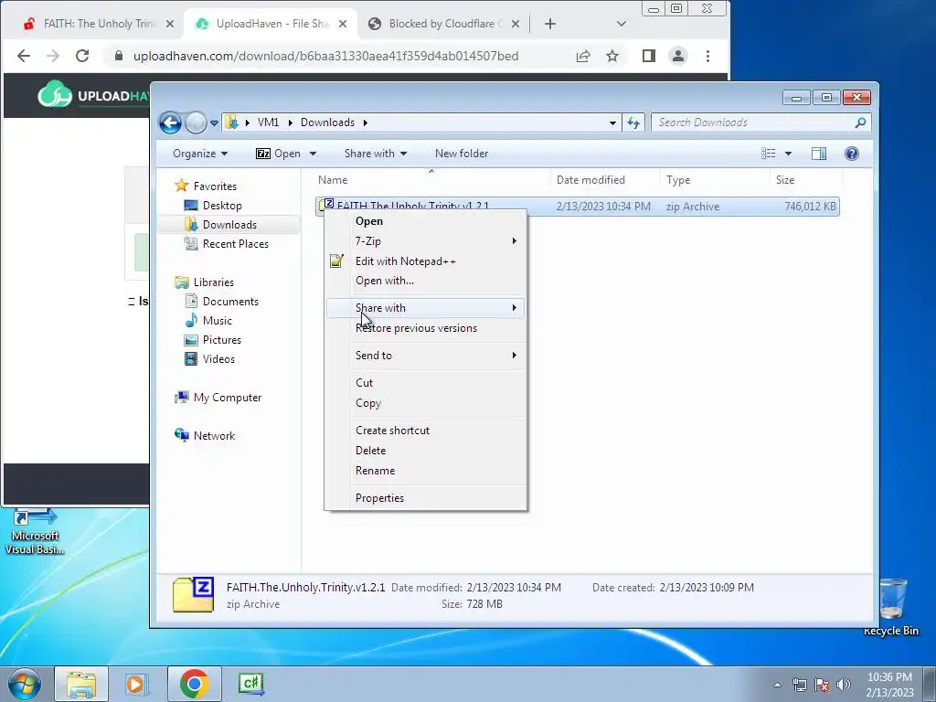Open the 7z Open toolbar button
The image size is (936, 702).
pos(278,154)
